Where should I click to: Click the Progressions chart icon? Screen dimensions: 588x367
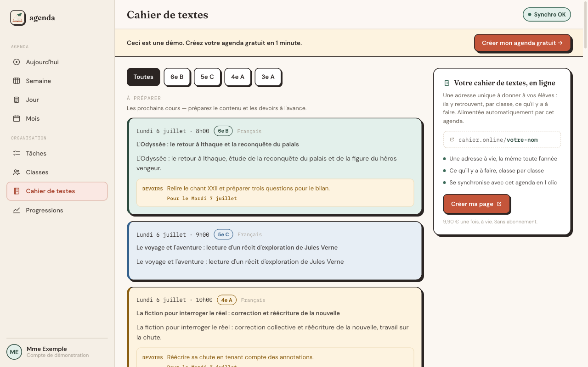(x=17, y=210)
